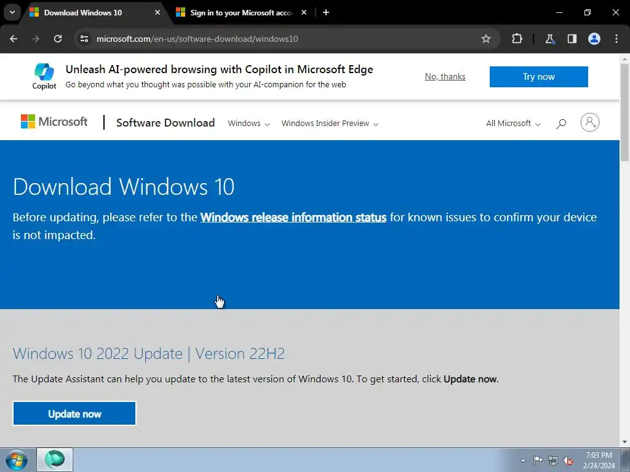This screenshot has height=472, width=630.
Task: Close the Sign in to Microsoft tab
Action: coord(304,12)
